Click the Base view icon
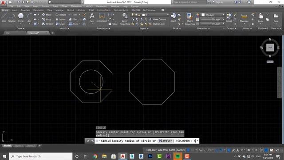The width and height of the screenshot is (284, 160). [276, 18]
